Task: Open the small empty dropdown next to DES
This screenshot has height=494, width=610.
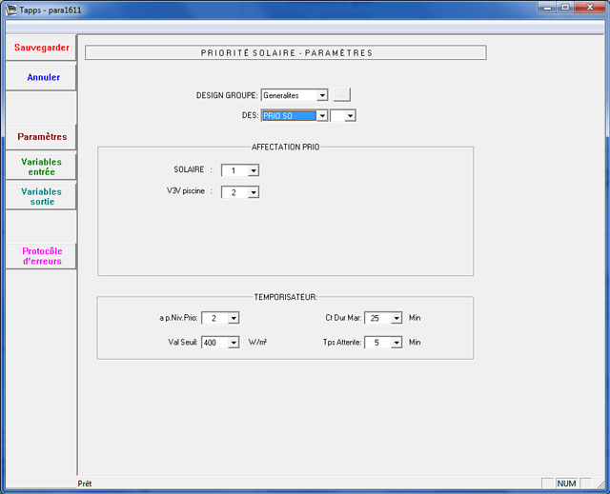Action: pyautogui.click(x=350, y=115)
